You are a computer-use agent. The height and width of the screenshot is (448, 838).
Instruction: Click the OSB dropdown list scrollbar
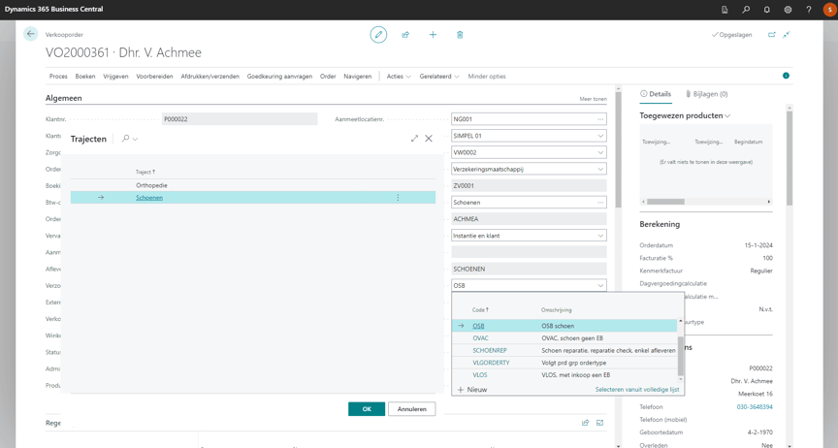point(680,356)
